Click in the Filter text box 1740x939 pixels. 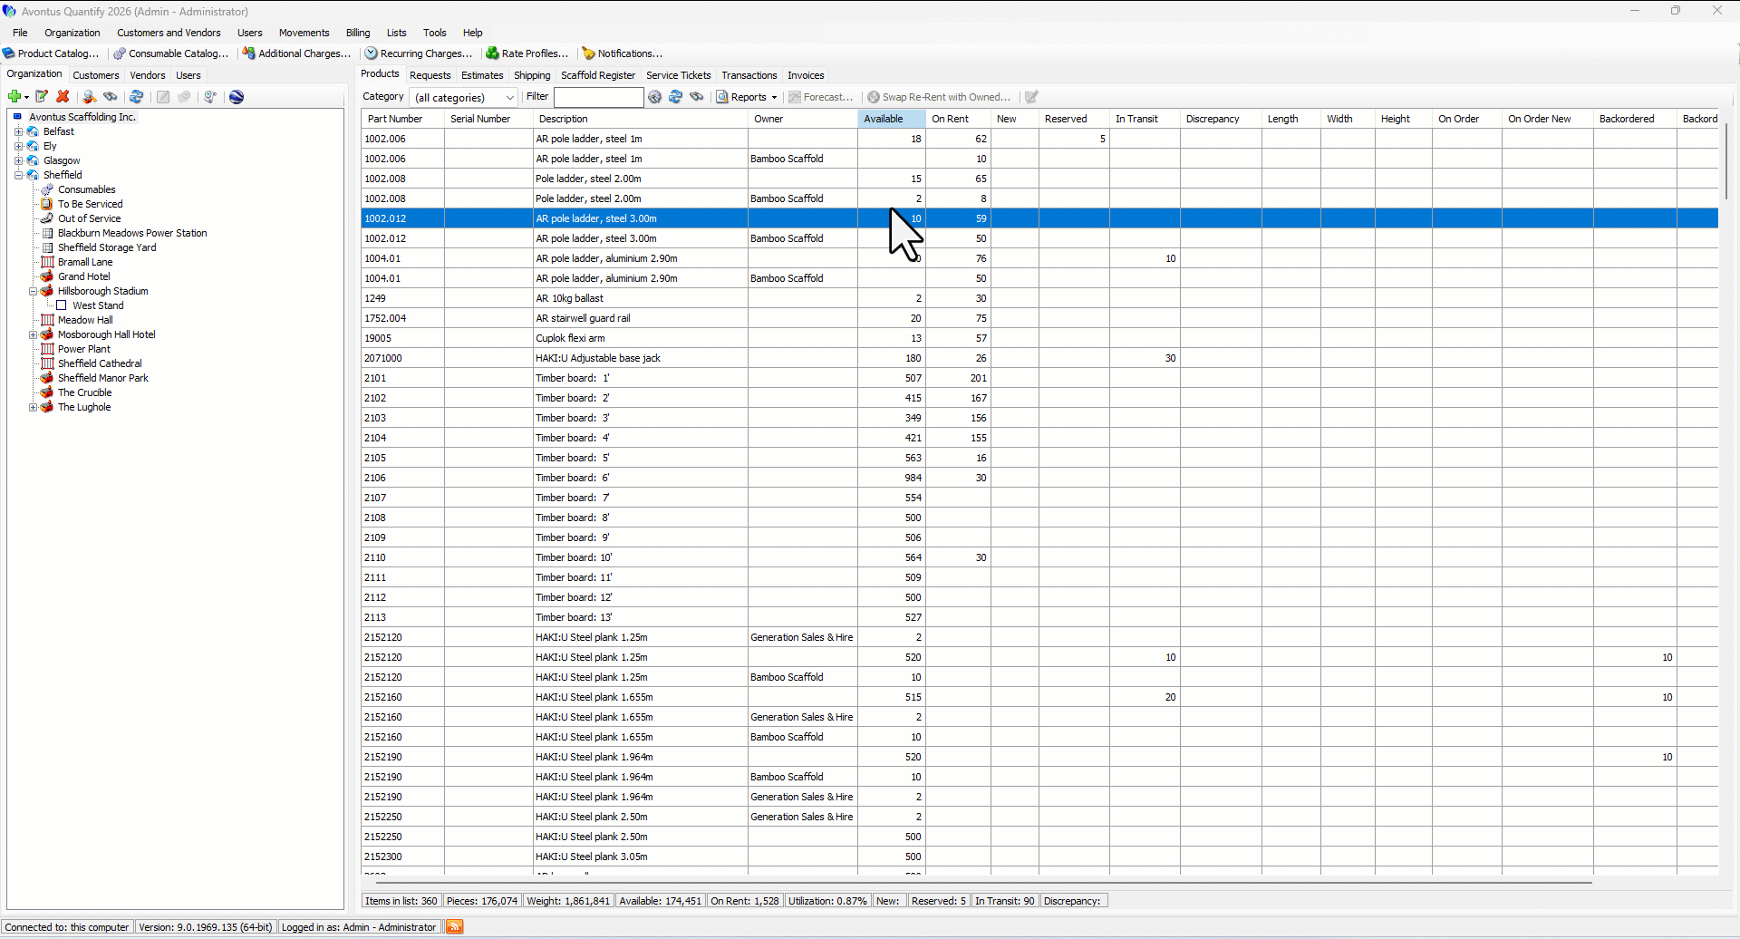[x=599, y=97]
